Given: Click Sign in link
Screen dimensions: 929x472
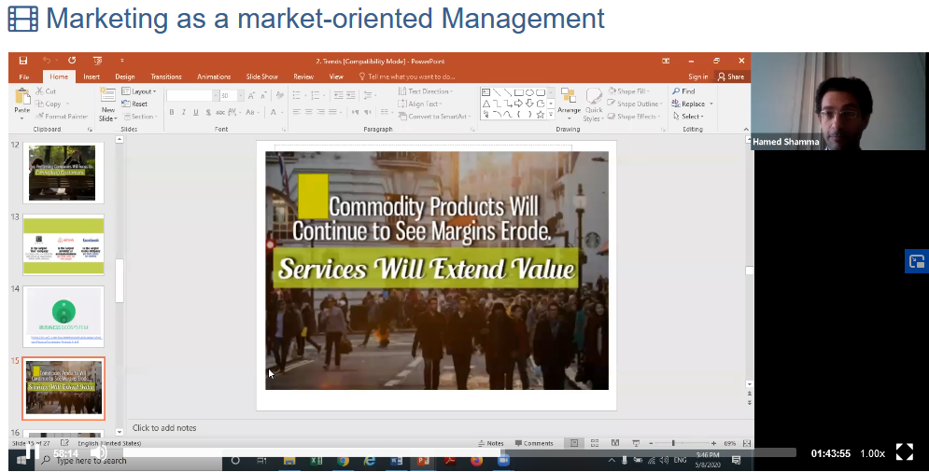Looking at the screenshot, I should pos(698,76).
